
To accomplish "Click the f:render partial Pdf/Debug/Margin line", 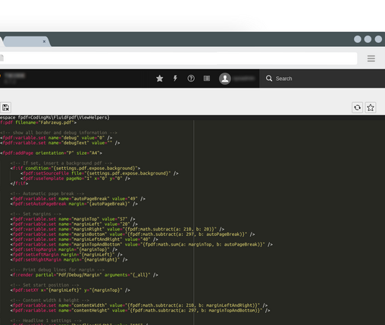I will pos(84,275).
